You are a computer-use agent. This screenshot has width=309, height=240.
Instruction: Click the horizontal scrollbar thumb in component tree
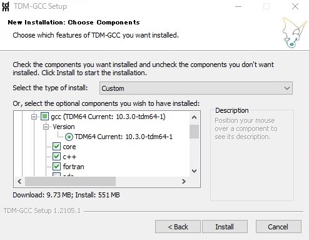point(70,181)
